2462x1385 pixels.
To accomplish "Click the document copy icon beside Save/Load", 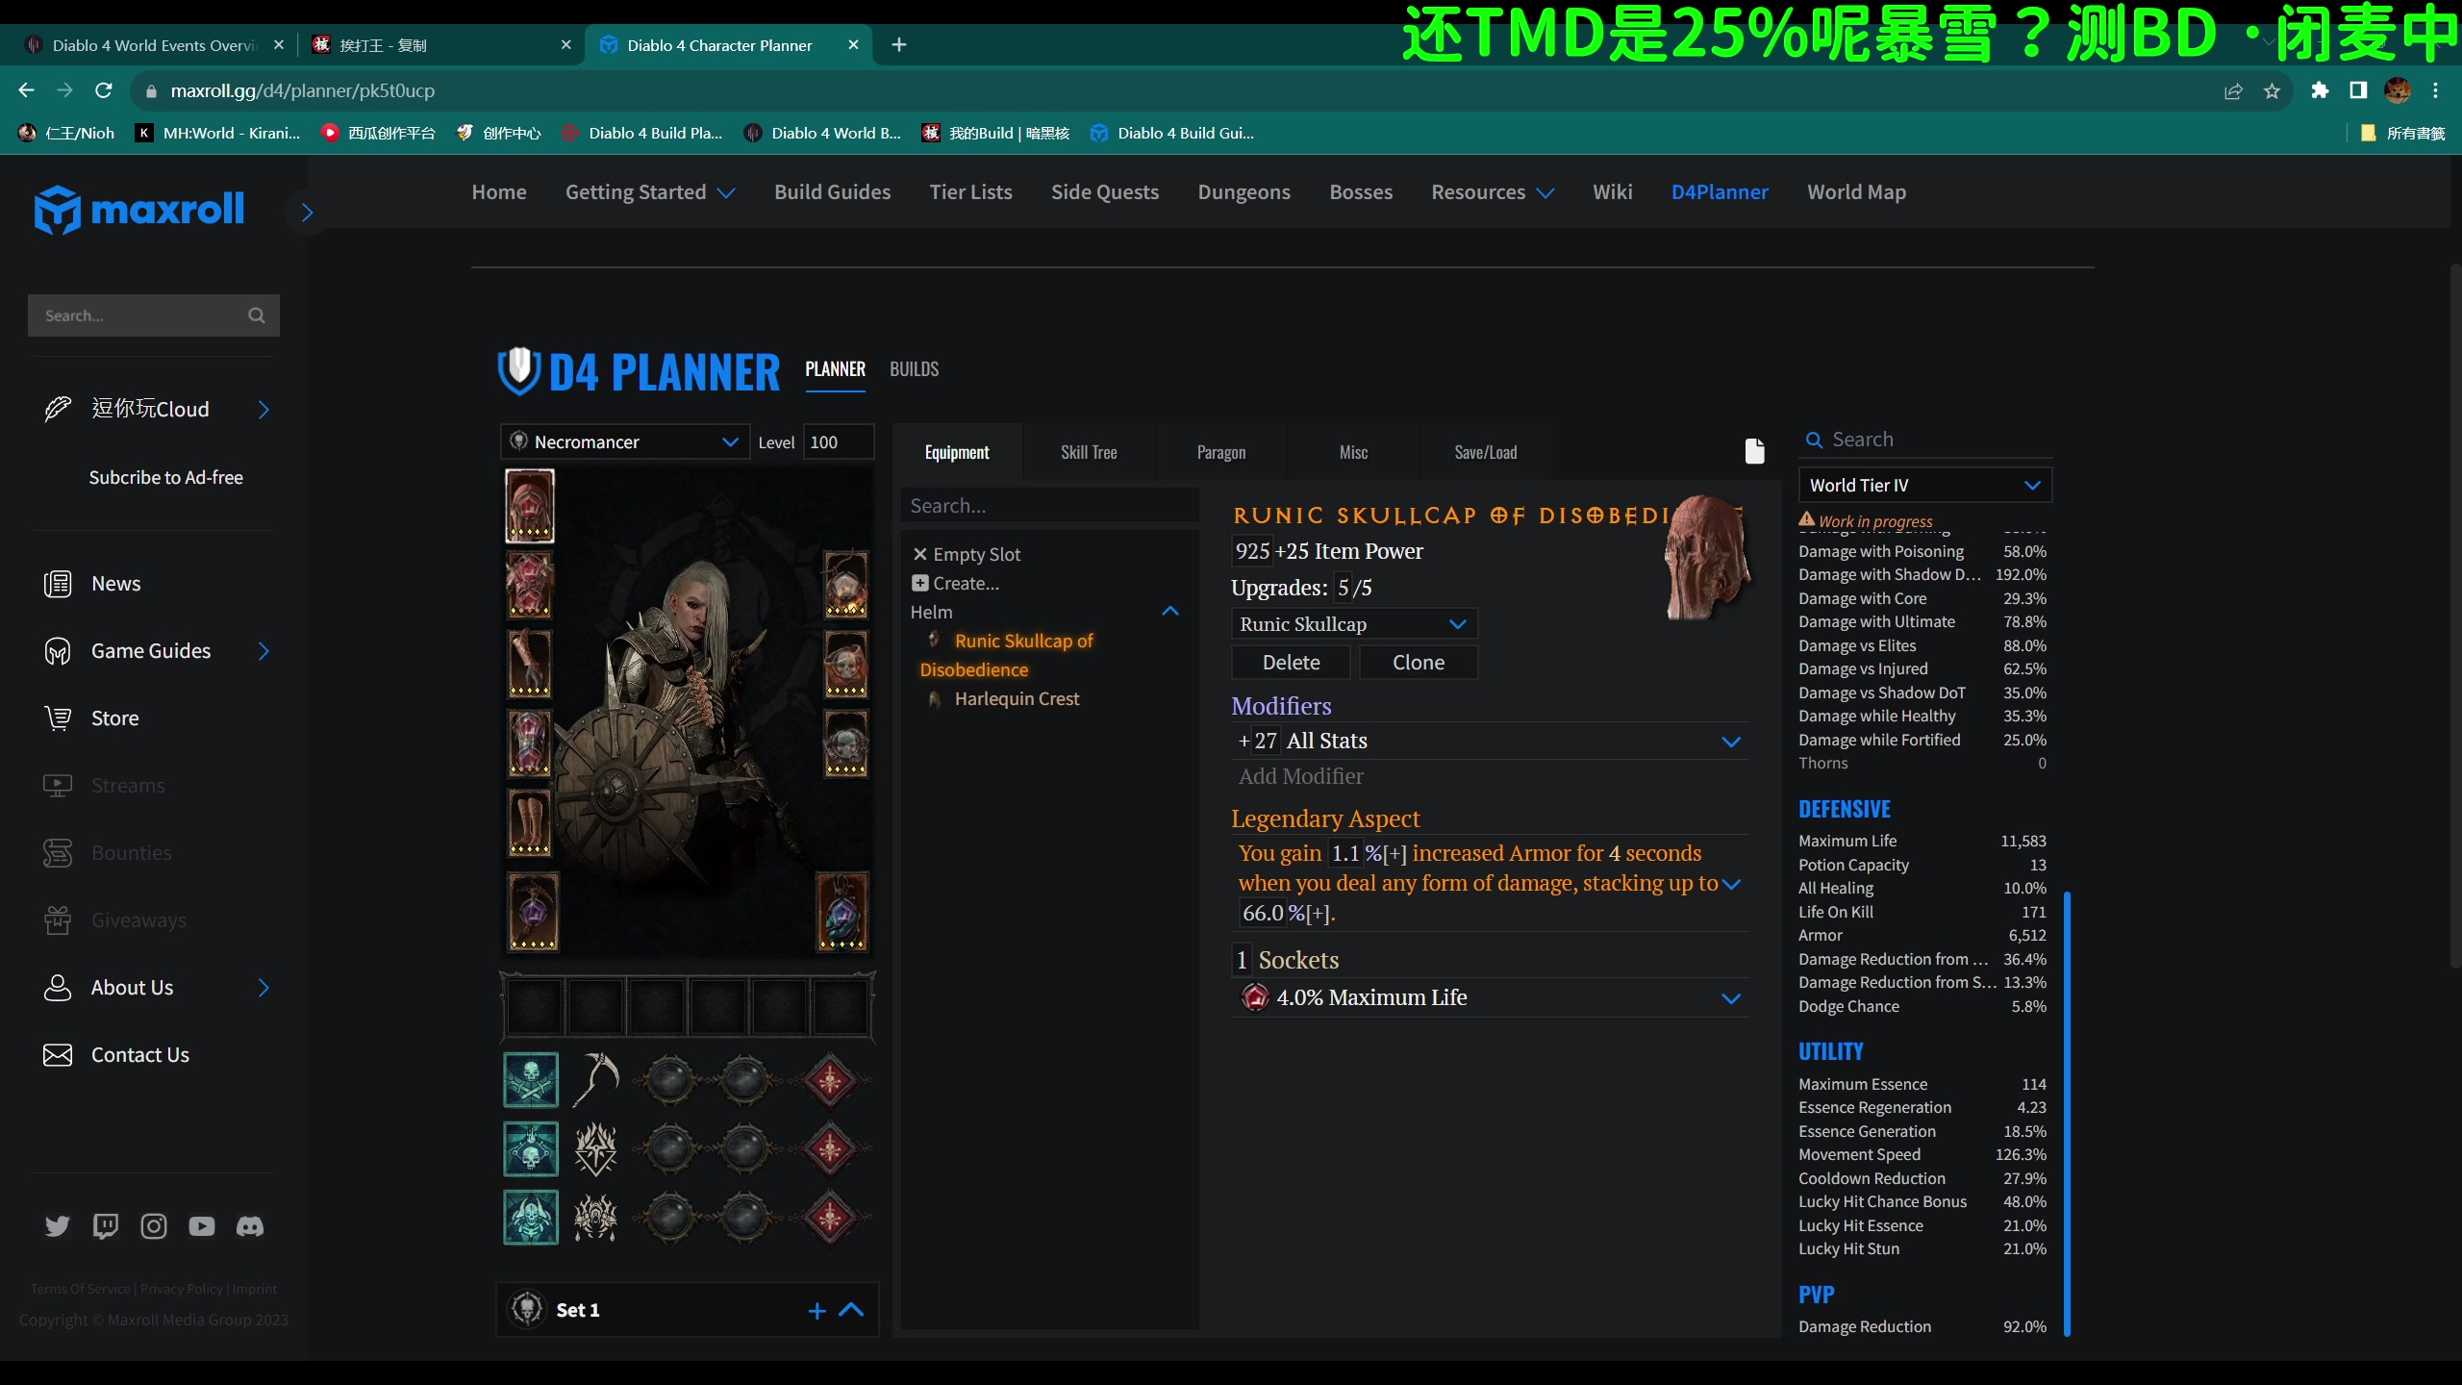I will (x=1755, y=451).
